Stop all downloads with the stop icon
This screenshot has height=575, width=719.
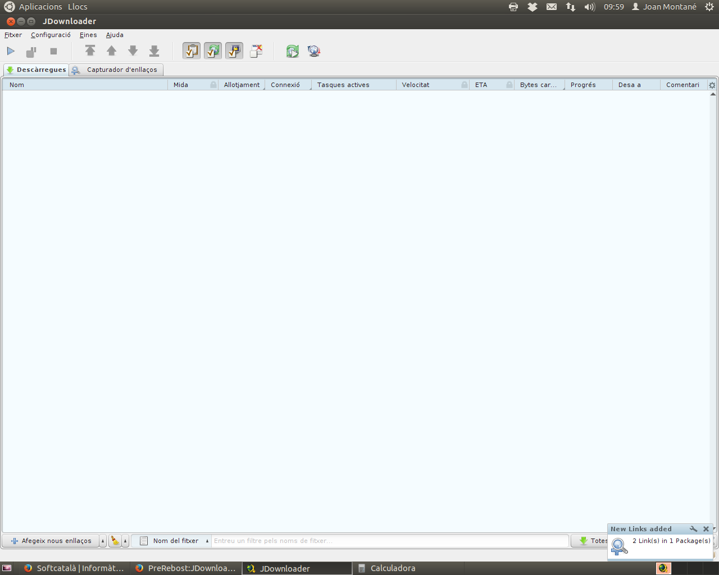point(53,51)
